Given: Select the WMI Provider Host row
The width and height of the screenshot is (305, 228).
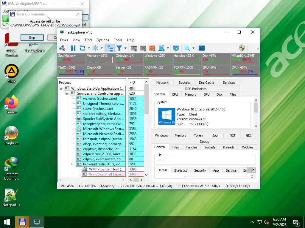Looking at the screenshot, I should pos(103,169).
